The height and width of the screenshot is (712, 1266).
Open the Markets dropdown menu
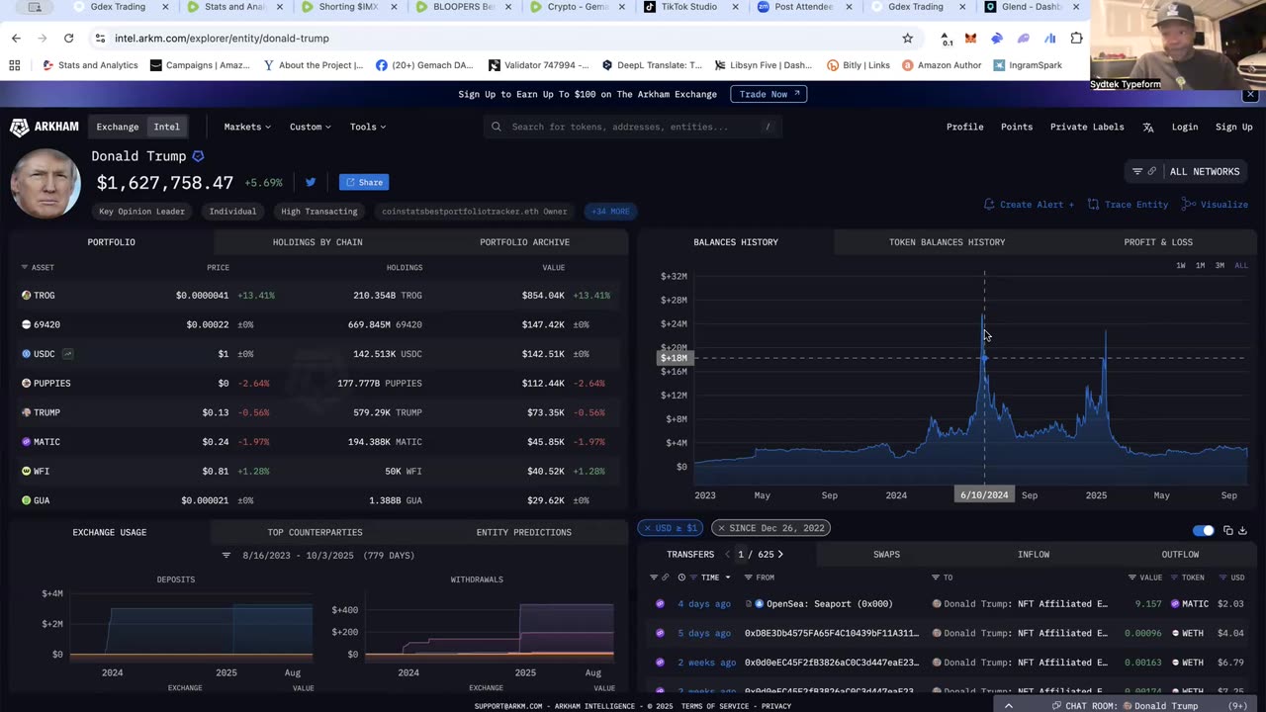tap(247, 127)
